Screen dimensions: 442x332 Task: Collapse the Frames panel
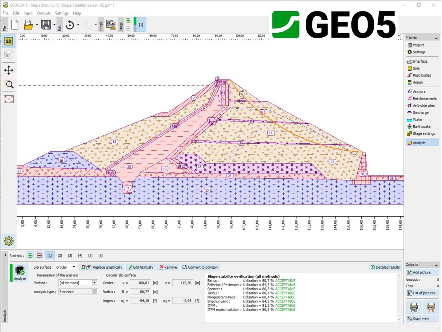pyautogui.click(x=436, y=38)
